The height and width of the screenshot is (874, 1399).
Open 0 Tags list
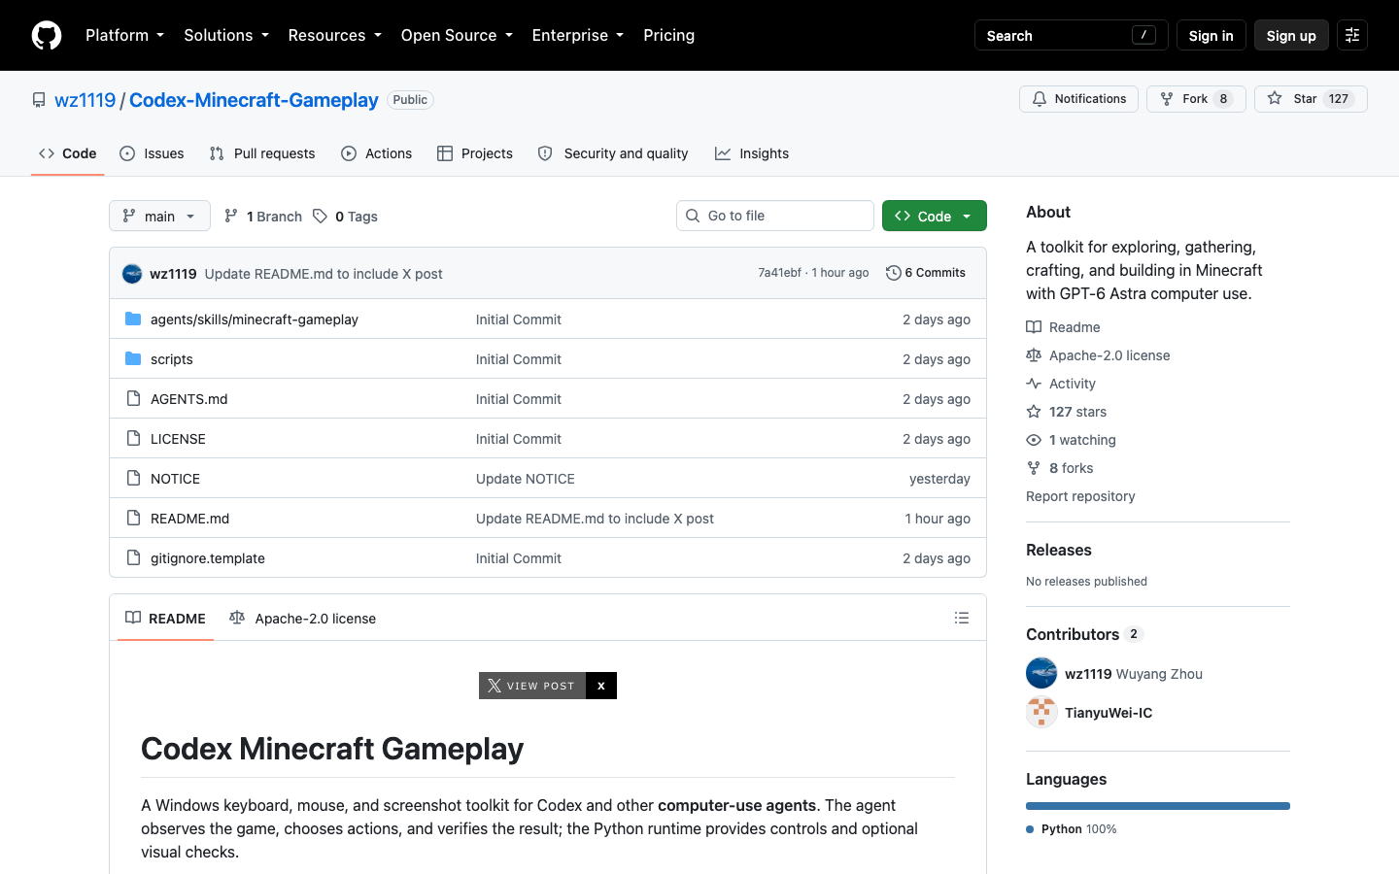tap(346, 217)
